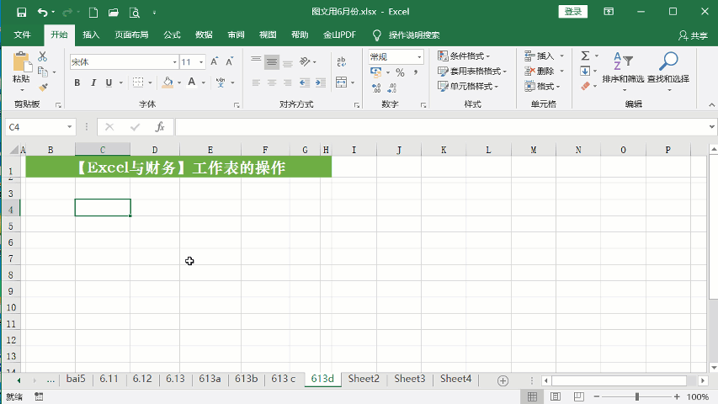Click the Cut scissors icon
The width and height of the screenshot is (718, 404).
coord(43,56)
